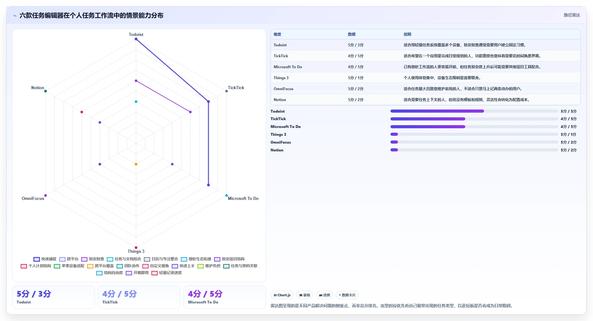Click the Microsoft To Do progress bar

[x=474, y=127]
